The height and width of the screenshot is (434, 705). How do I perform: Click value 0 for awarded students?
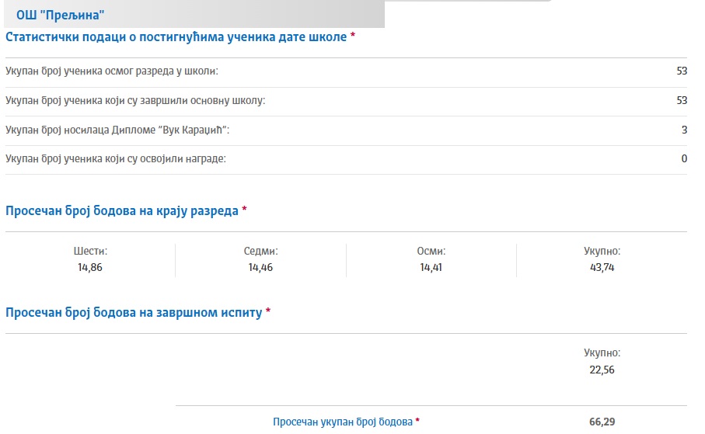pyautogui.click(x=684, y=158)
